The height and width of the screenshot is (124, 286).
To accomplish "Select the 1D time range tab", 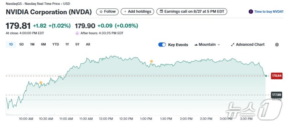I will click(11, 44).
